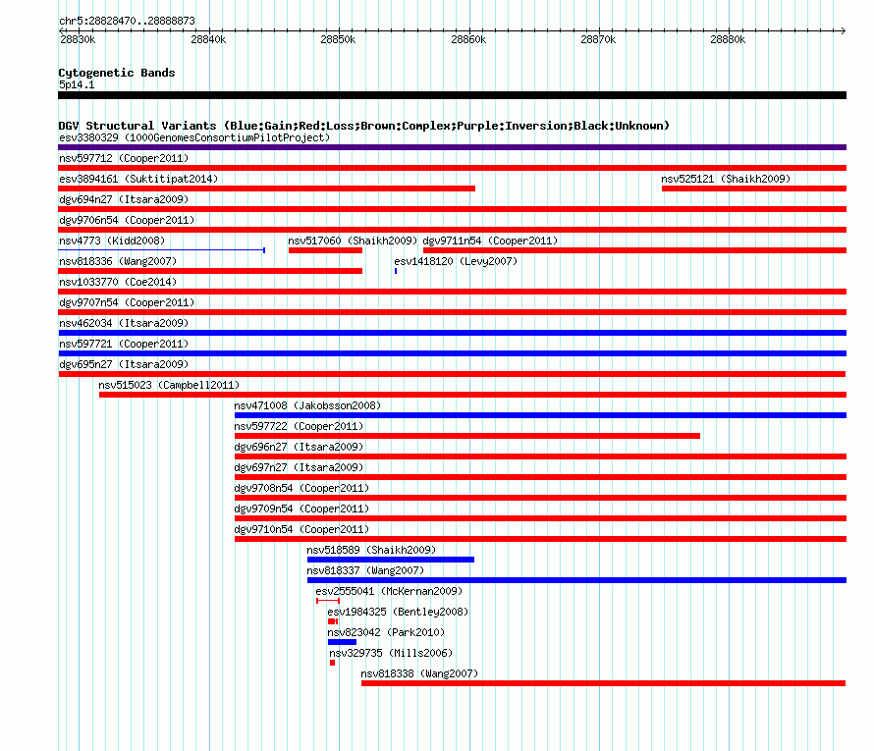Click the 28850k ruler position label
The width and height of the screenshot is (874, 751).
[x=338, y=39]
